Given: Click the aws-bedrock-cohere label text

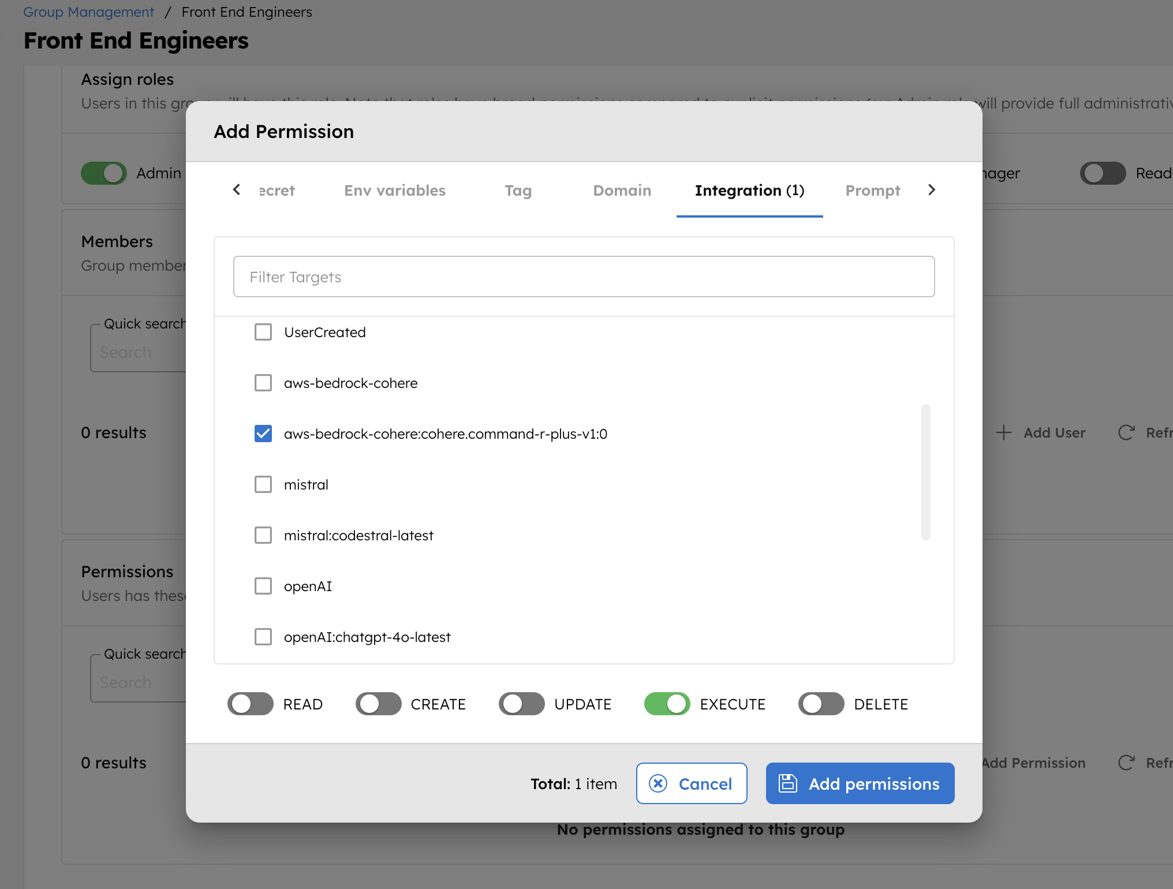Looking at the screenshot, I should tap(350, 383).
